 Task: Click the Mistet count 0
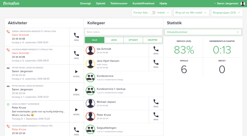[222, 70]
